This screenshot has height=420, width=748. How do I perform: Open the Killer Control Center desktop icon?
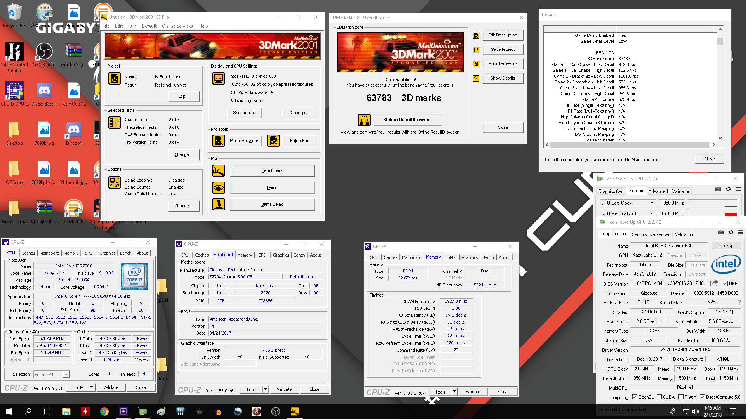14,57
